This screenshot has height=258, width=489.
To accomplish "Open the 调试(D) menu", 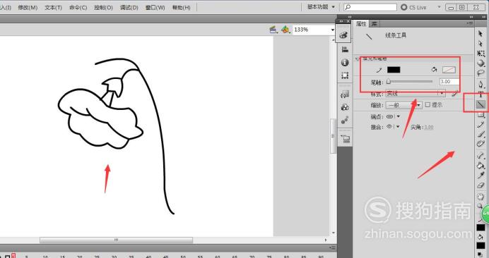I will (x=129, y=8).
